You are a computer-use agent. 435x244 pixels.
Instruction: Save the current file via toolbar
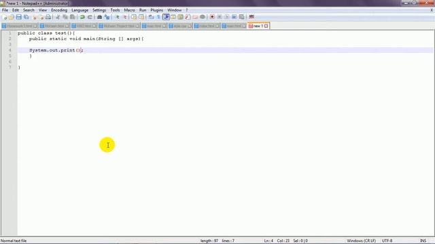18,17
